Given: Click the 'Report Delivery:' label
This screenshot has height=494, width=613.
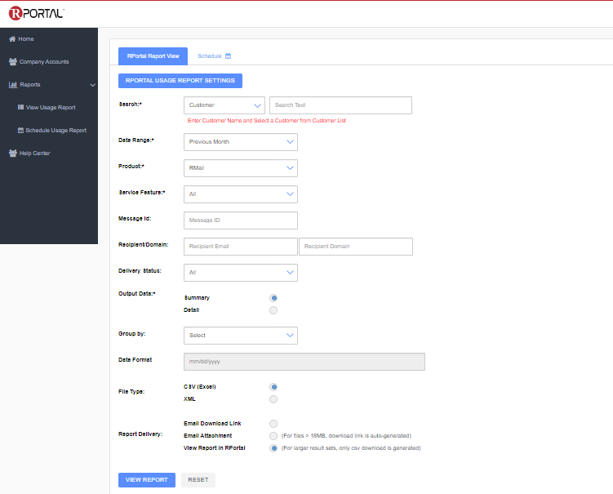Looking at the screenshot, I should [x=140, y=434].
